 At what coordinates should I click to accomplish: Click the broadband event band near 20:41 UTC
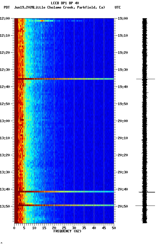(x=64, y=192)
